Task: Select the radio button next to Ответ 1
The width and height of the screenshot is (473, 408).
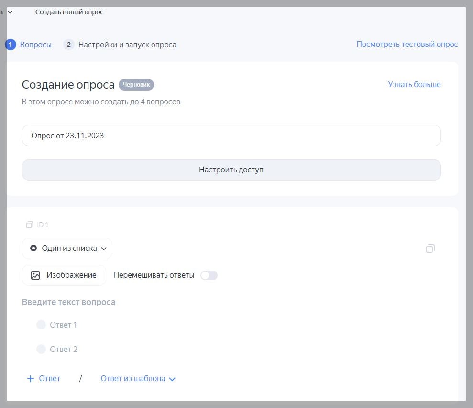Action: coord(41,325)
